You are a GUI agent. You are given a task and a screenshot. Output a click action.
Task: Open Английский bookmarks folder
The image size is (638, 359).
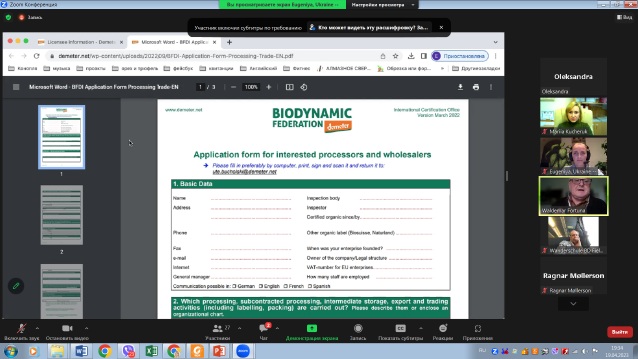[259, 68]
